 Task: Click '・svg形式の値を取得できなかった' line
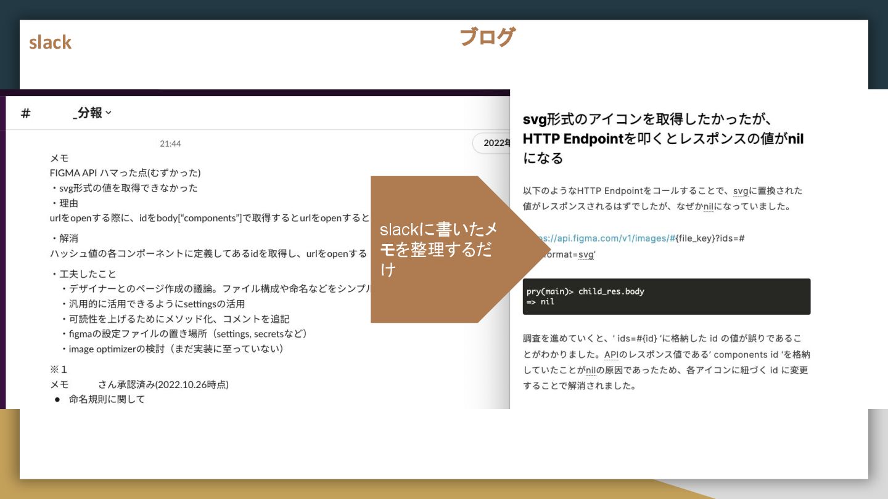click(x=124, y=188)
